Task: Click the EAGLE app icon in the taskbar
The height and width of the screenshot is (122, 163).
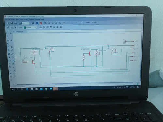Action: (x=55, y=89)
